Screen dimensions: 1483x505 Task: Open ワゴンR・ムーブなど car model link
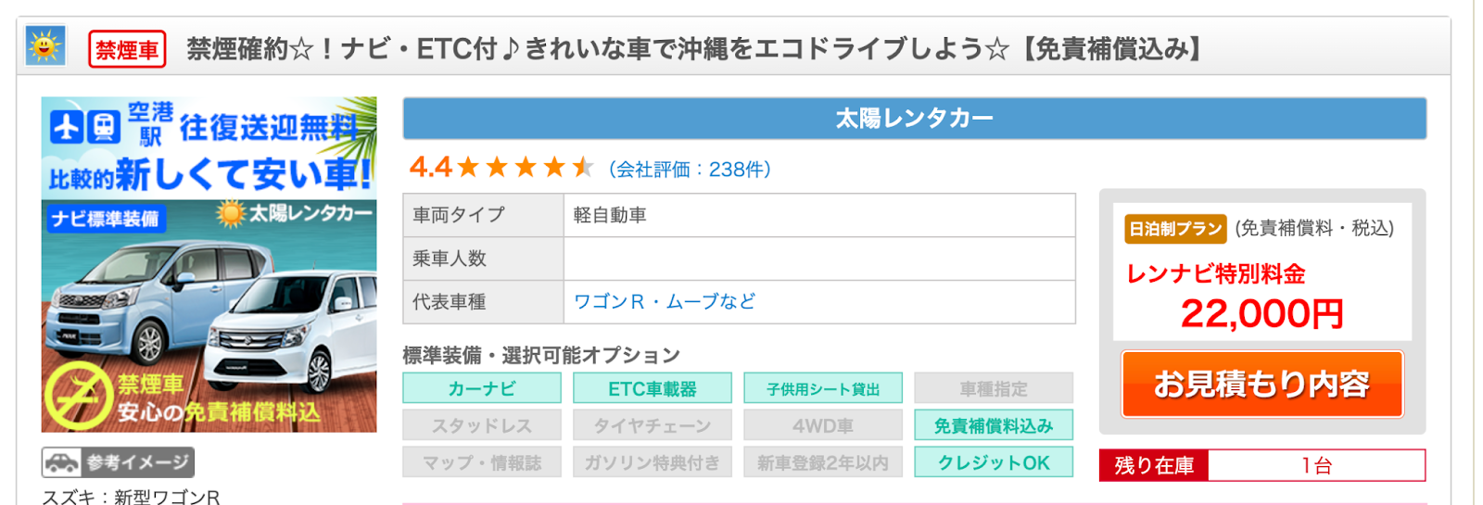pos(665,301)
